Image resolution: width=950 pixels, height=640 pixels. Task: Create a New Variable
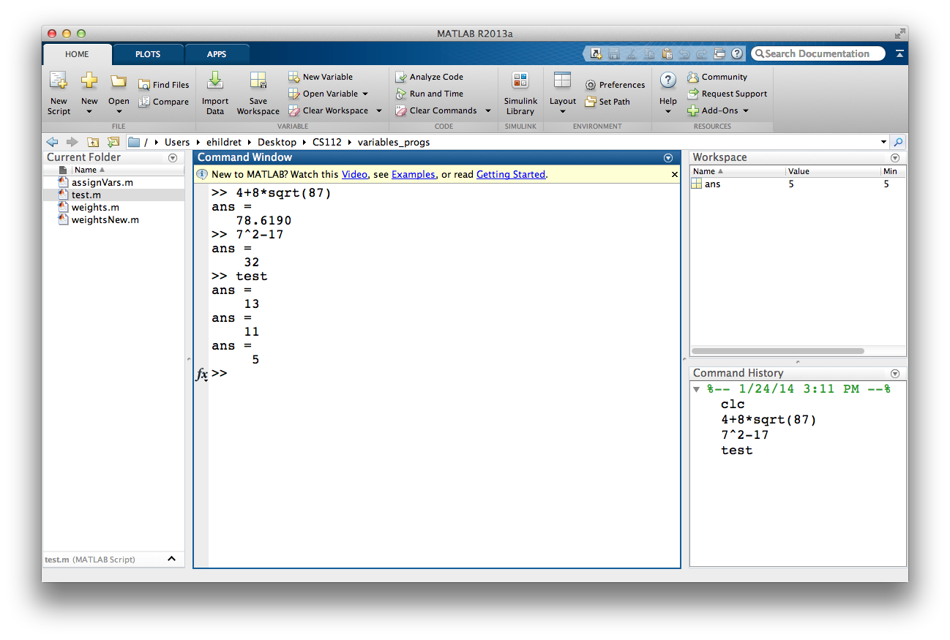click(x=321, y=77)
